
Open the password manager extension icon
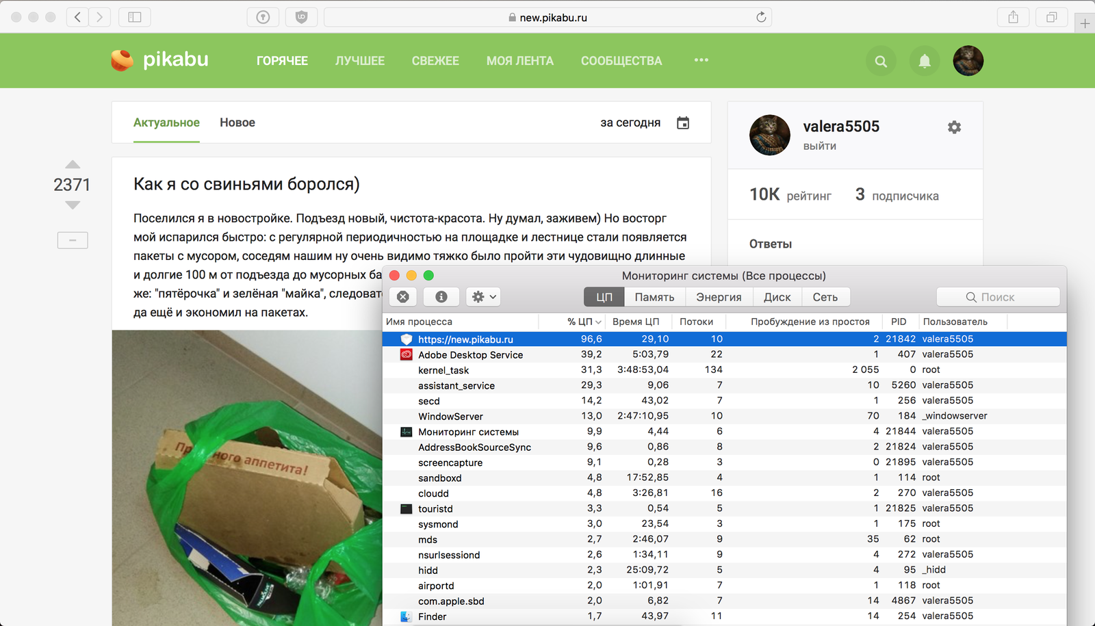(263, 17)
